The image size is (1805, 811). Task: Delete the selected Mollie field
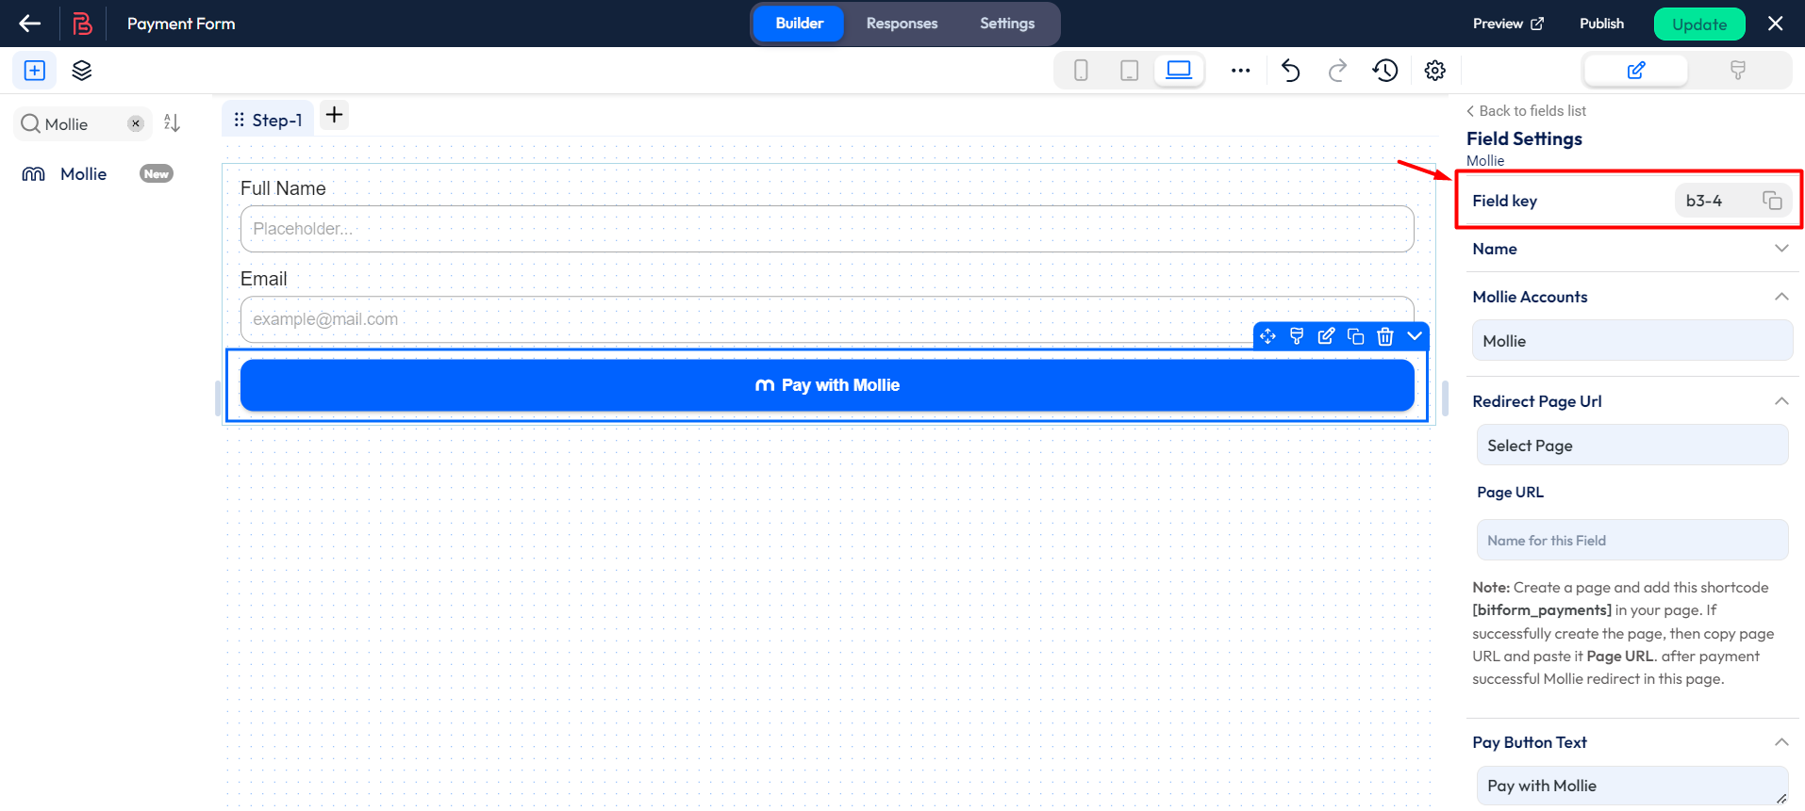point(1384,336)
